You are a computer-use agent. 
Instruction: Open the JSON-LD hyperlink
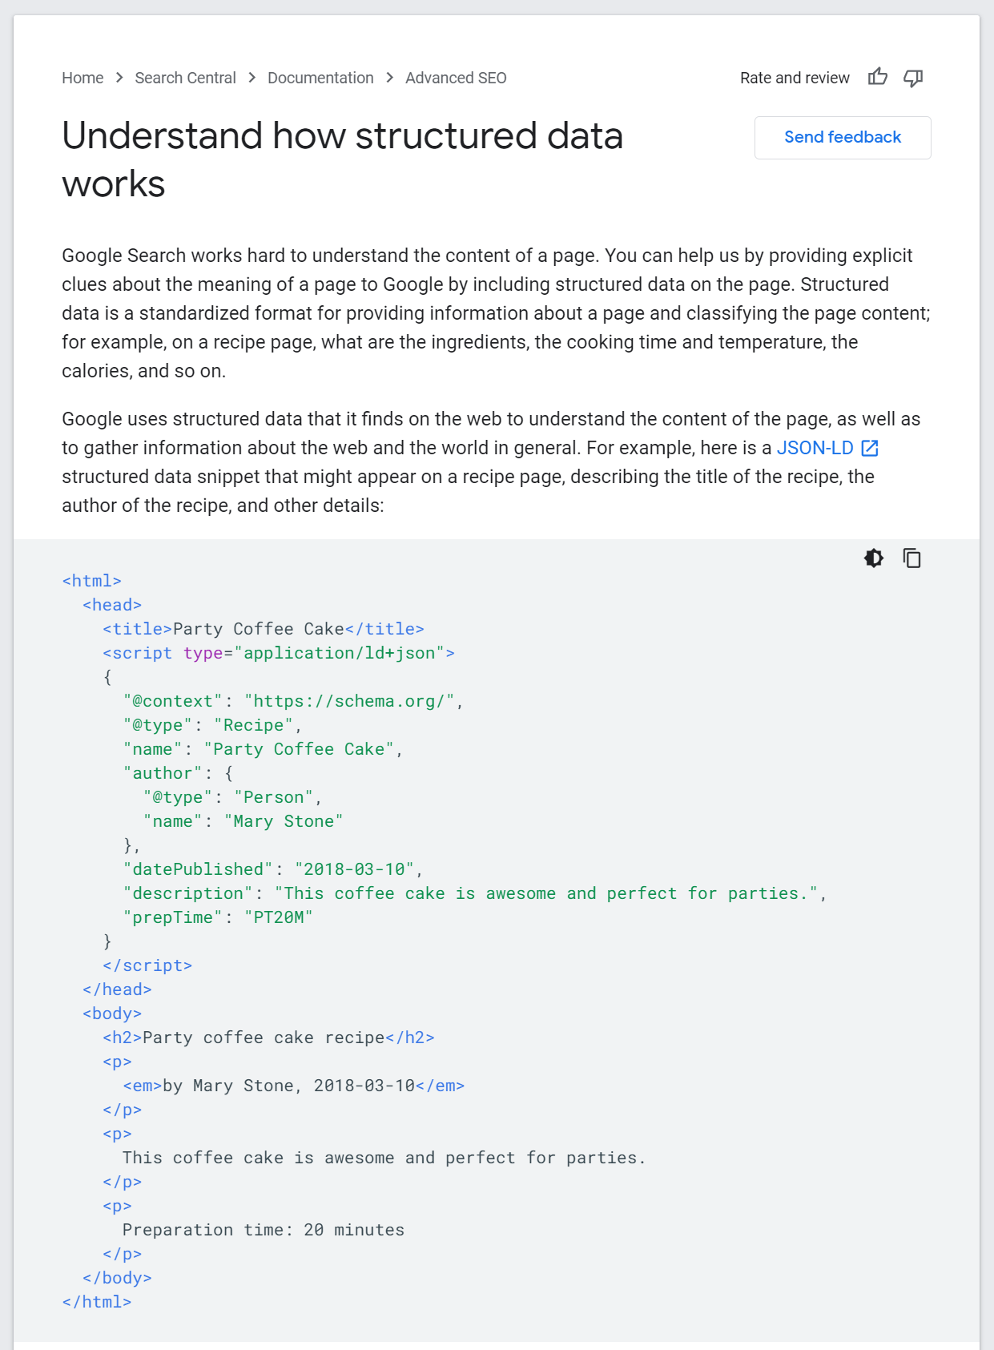[x=815, y=448]
